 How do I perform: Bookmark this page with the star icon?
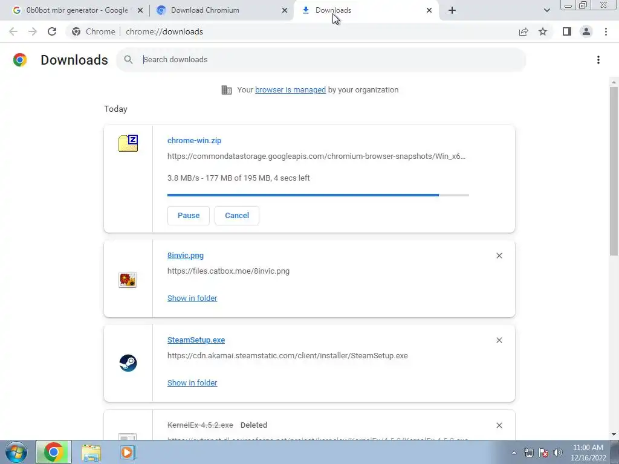click(x=543, y=31)
